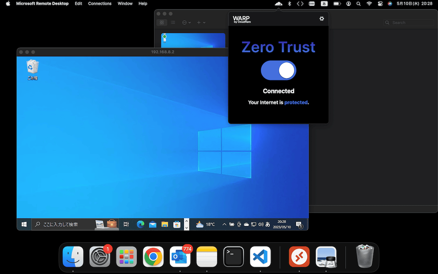Select the saved PC thumbnail in Remote Desktop
The image size is (438, 274).
coord(193,40)
